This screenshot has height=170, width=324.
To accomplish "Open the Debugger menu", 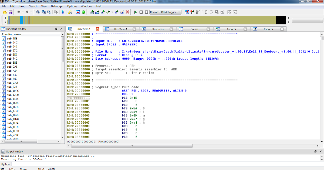I will click(57, 6).
